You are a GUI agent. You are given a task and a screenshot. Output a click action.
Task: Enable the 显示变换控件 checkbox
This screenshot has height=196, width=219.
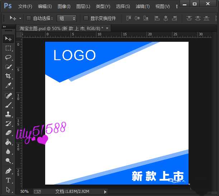tap(86, 18)
